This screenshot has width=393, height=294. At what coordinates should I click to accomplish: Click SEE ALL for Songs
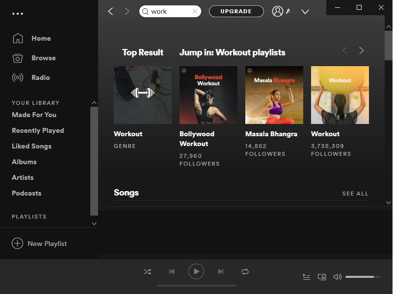click(x=355, y=194)
